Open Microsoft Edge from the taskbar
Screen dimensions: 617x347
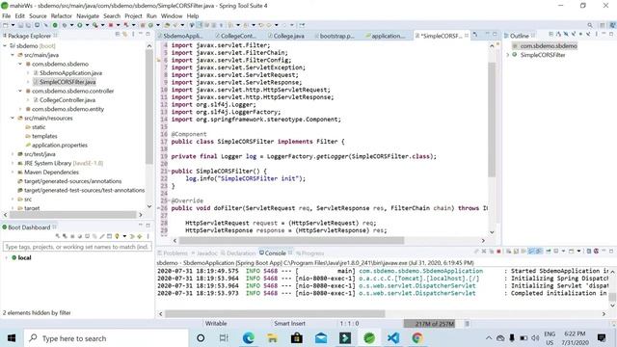[249, 338]
